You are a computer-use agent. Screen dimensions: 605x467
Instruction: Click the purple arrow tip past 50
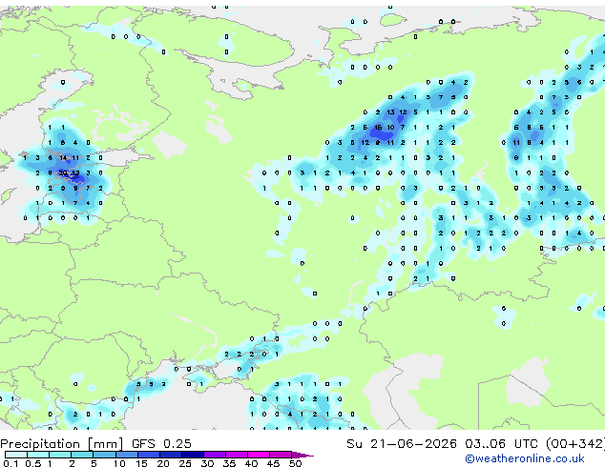click(x=303, y=455)
